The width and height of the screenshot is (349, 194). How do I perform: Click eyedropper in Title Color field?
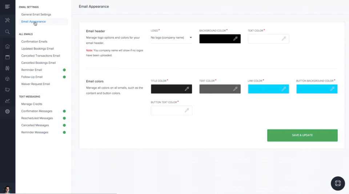coord(187,89)
